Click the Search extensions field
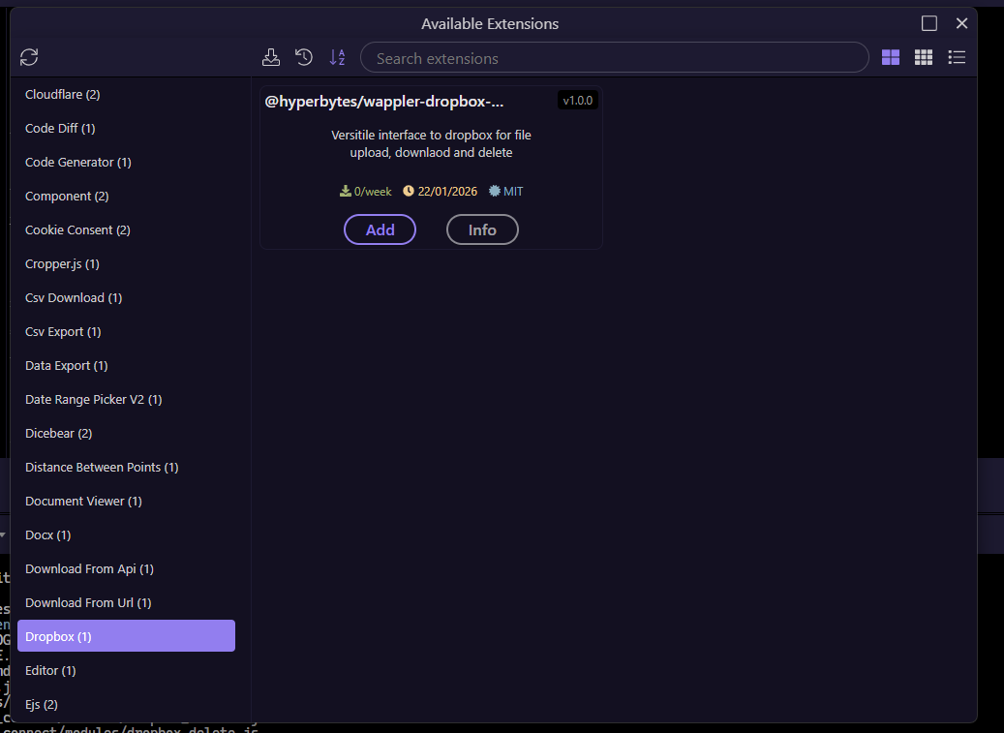Image resolution: width=1004 pixels, height=733 pixels. click(614, 58)
